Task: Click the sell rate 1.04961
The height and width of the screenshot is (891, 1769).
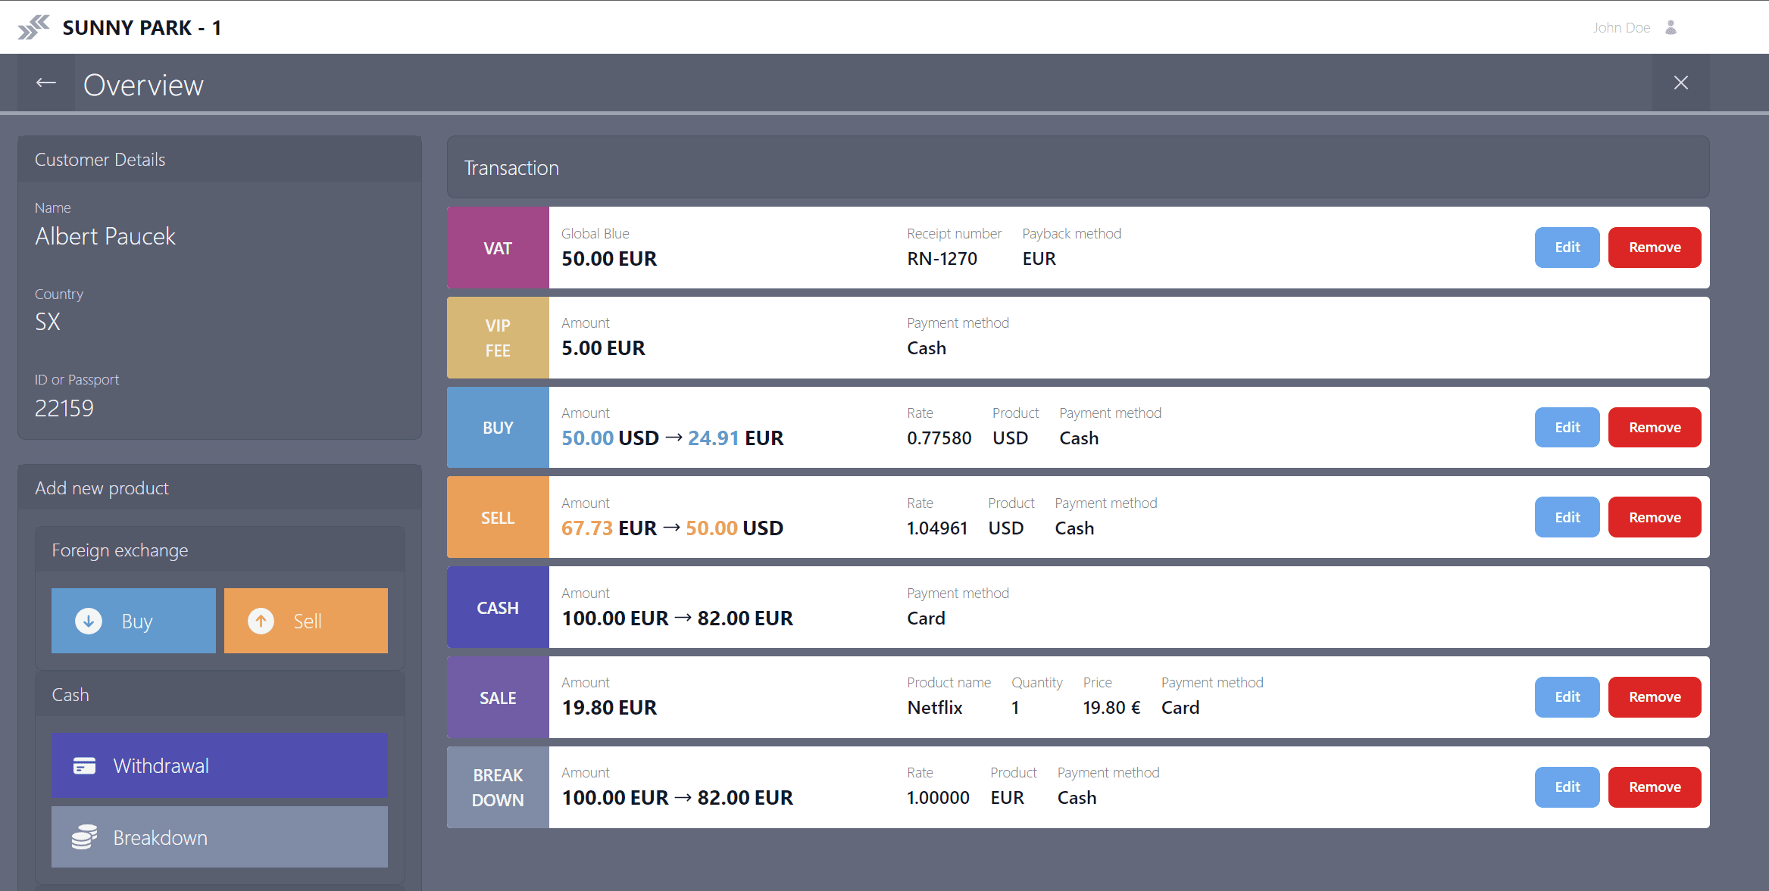Action: (937, 528)
